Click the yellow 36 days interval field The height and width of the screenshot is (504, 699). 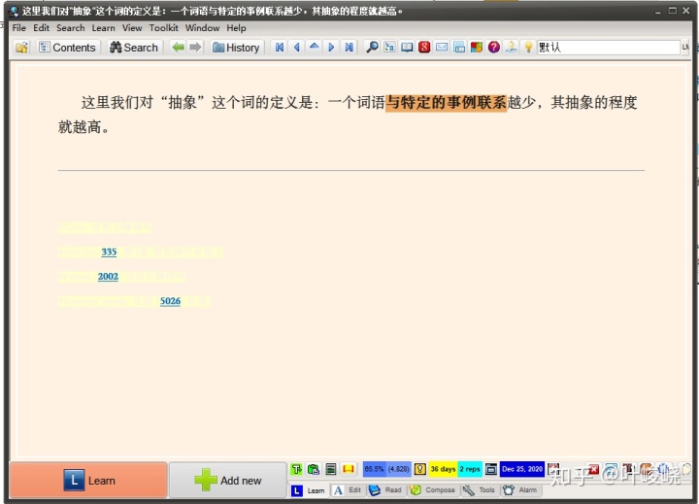[443, 469]
